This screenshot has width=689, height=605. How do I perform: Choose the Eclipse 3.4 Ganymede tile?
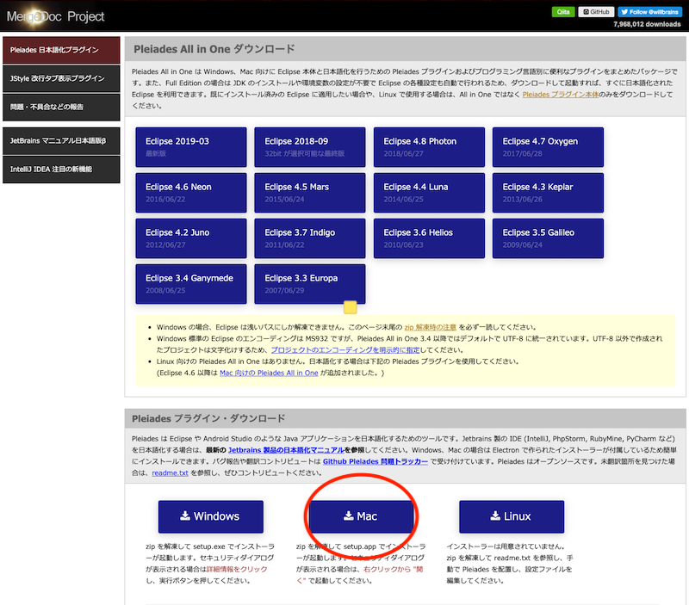(x=191, y=284)
